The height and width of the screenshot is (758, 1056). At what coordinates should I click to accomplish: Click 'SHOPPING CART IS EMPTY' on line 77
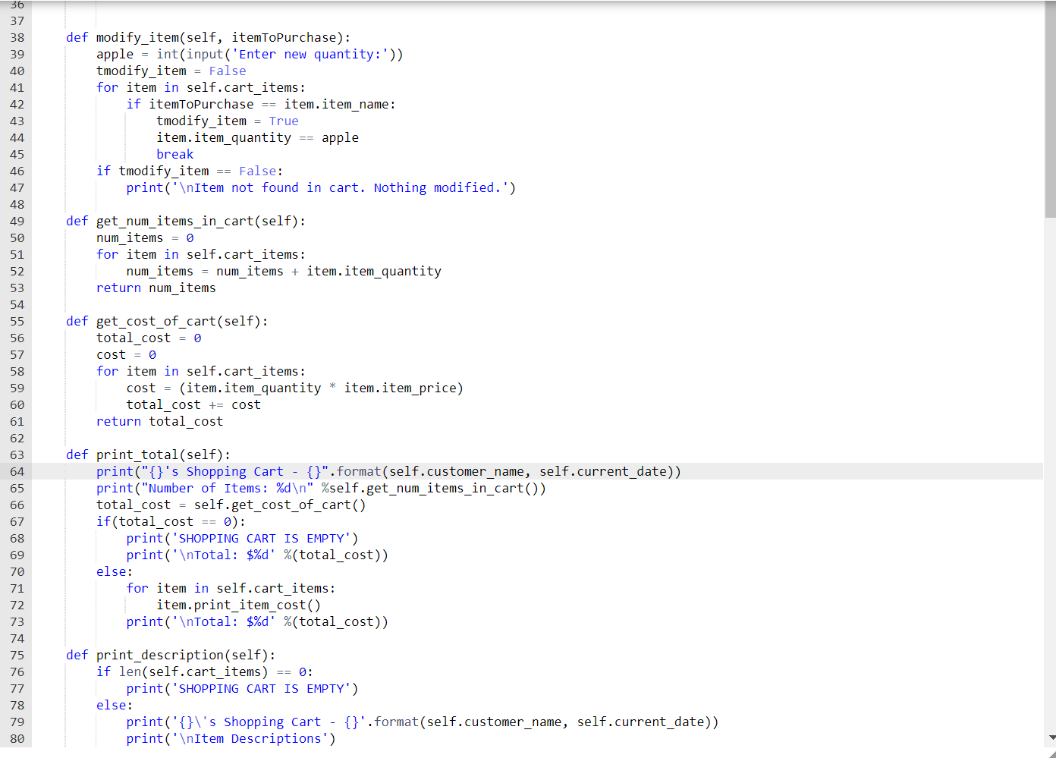[261, 688]
